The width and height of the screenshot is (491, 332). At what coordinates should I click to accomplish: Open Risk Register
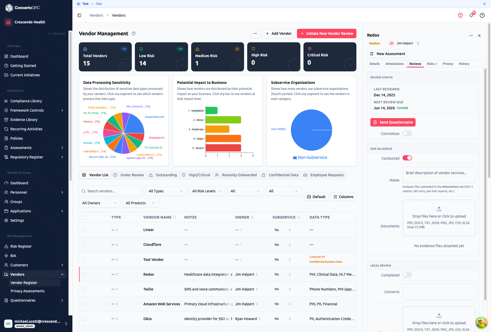point(21,246)
